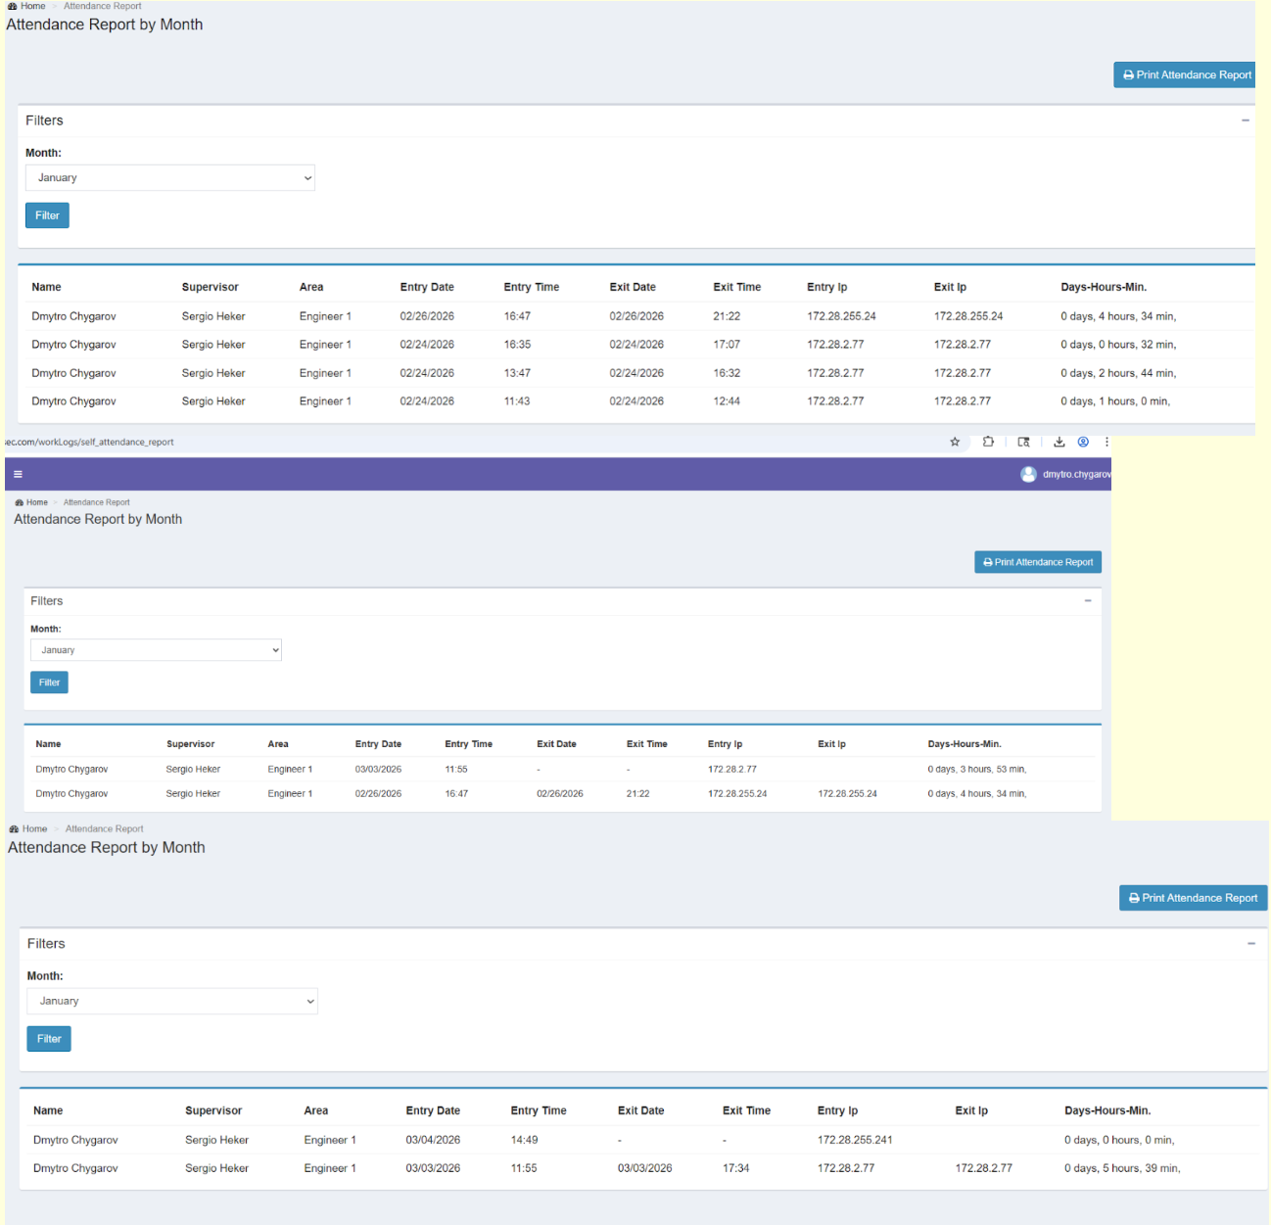Collapse the top Filters panel

pyautogui.click(x=1245, y=120)
